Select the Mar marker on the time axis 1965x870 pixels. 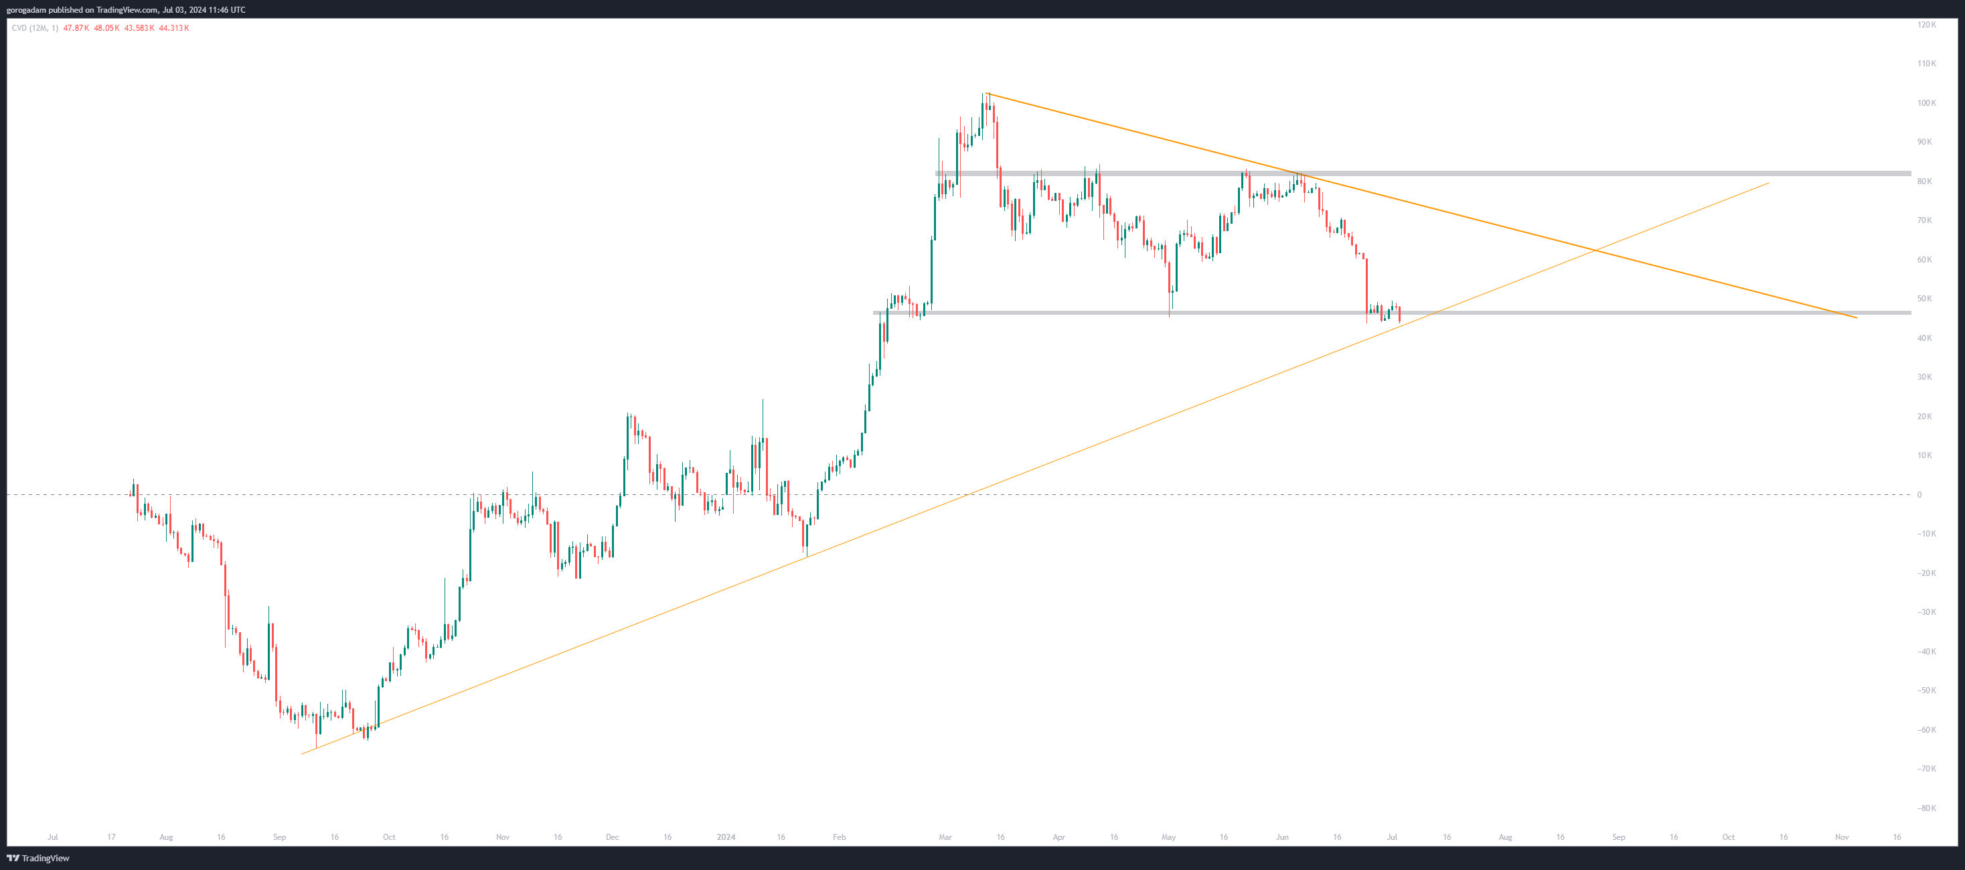coord(945,837)
